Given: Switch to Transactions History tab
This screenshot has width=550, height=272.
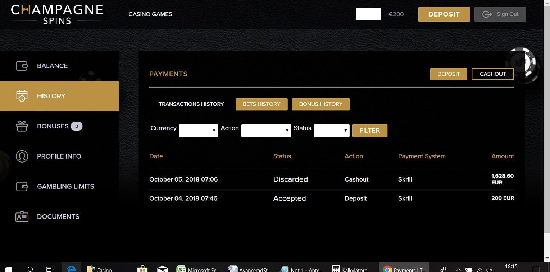Looking at the screenshot, I should [x=191, y=104].
